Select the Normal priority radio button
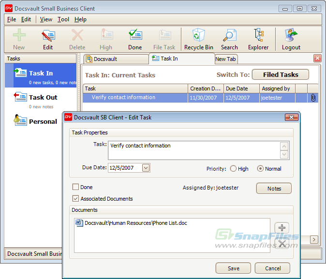Image resolution: width=326 pixels, height=279 pixels. [260, 169]
